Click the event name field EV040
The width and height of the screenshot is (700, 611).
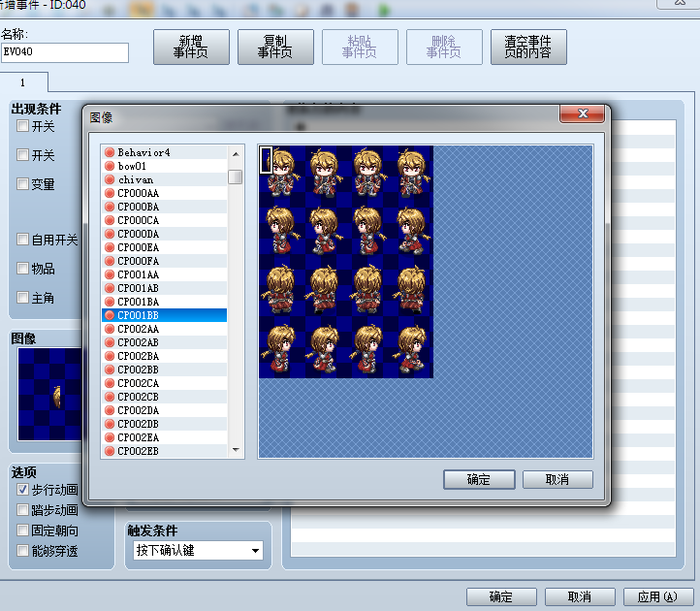tap(65, 52)
